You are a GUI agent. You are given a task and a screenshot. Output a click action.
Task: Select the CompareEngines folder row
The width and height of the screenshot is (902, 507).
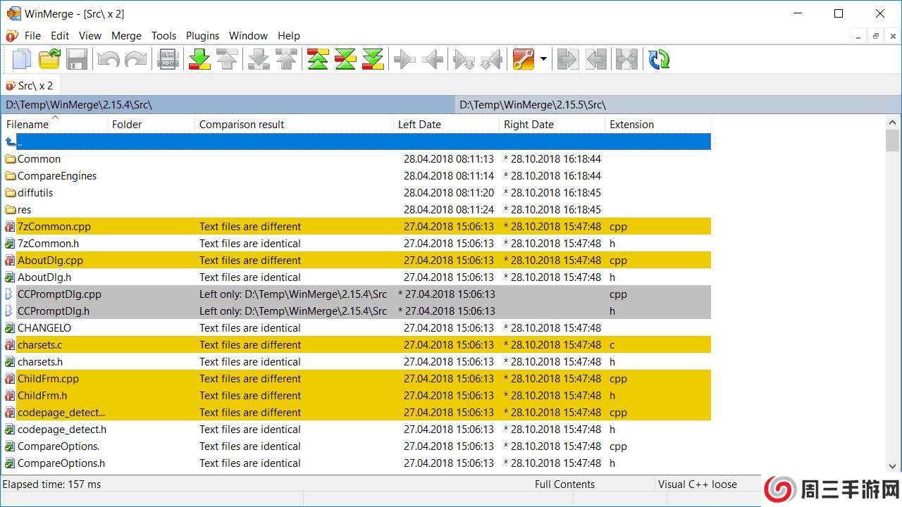pos(357,176)
